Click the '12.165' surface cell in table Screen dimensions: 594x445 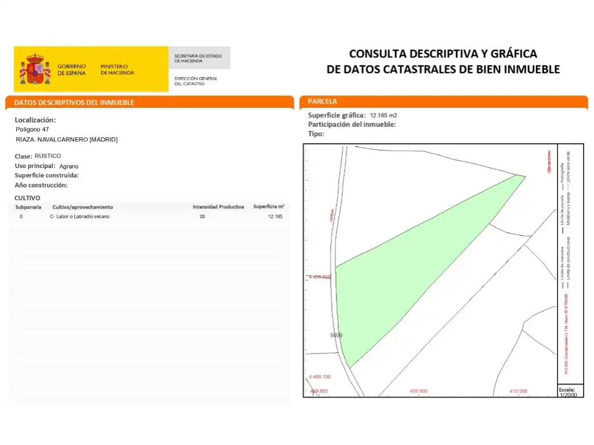coord(275,217)
